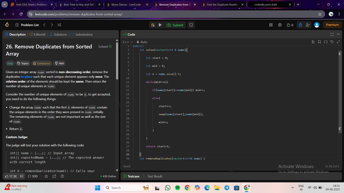This screenshot has height=193, width=344.
Task: Open the Problem List
Action: 27,25
